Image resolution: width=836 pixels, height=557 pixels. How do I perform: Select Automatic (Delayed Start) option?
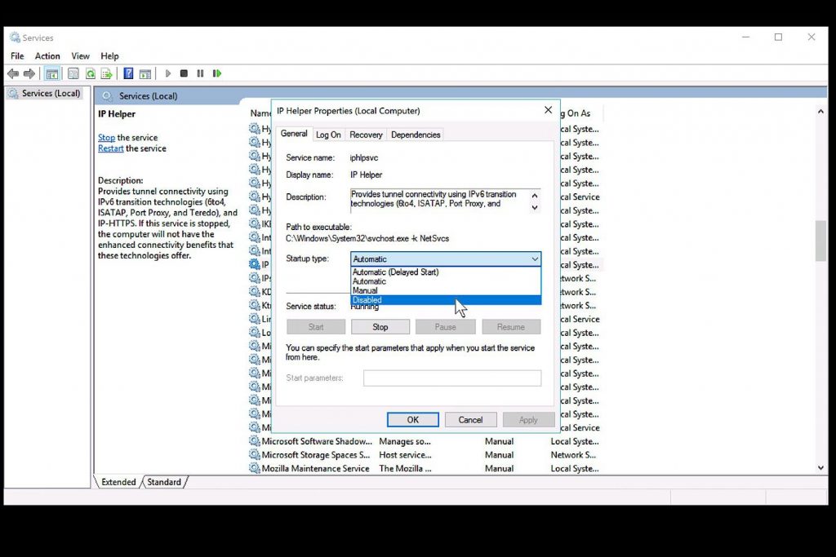tap(395, 272)
